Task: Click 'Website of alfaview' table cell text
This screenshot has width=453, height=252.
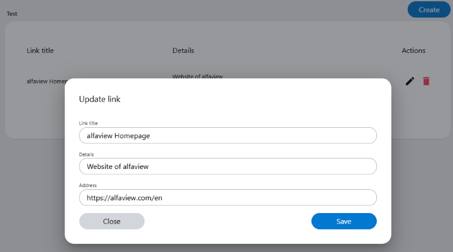Action: 197,76
